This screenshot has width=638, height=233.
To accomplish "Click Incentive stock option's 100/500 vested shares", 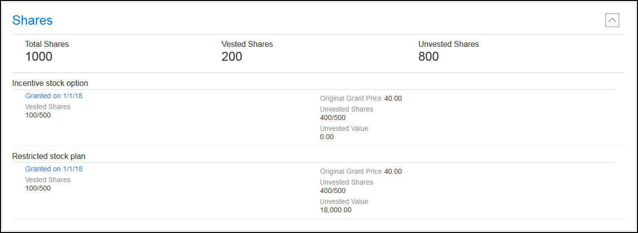I will [38, 115].
